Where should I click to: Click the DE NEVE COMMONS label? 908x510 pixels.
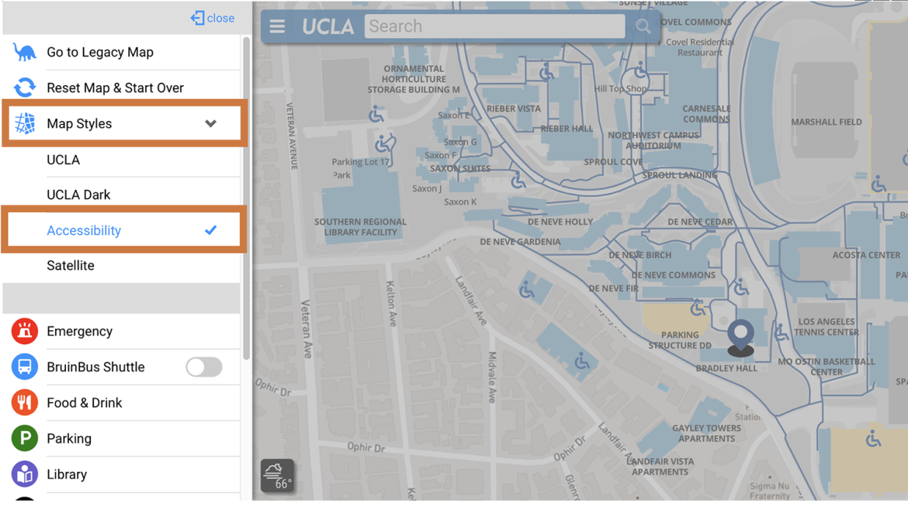[673, 275]
